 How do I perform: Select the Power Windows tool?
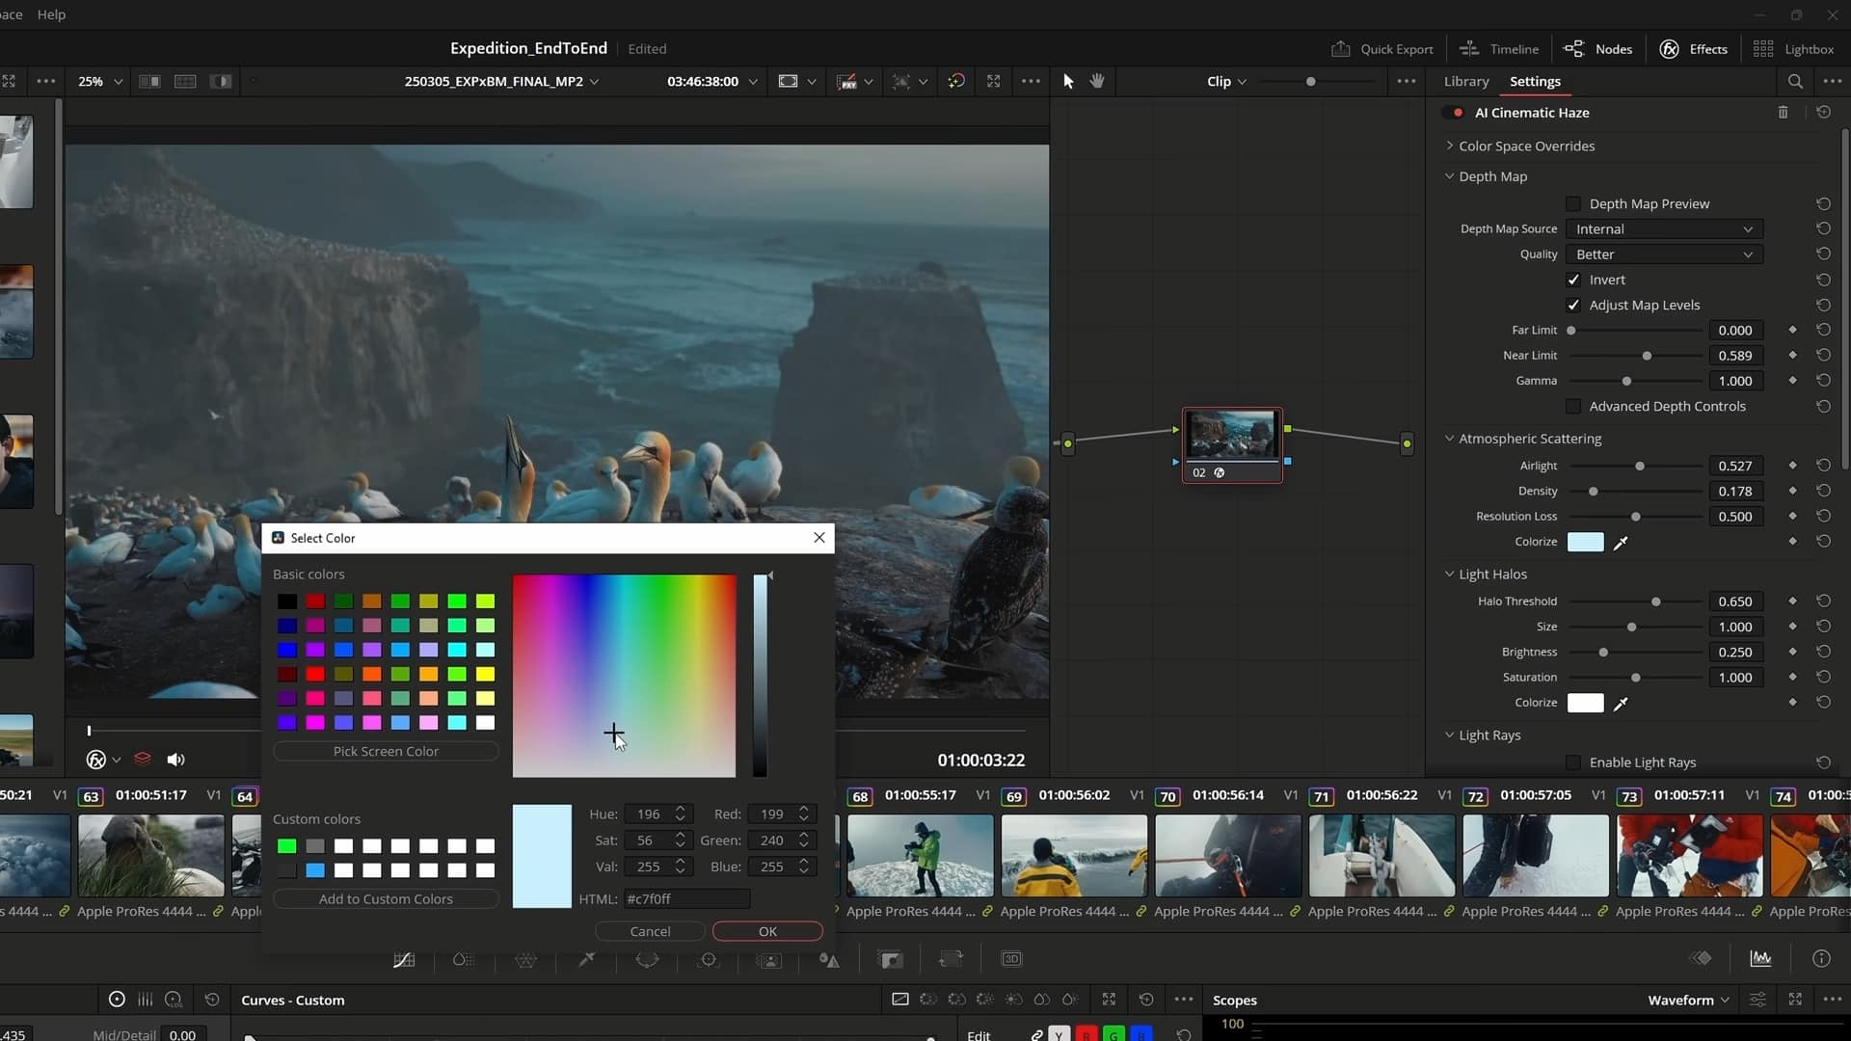pos(648,959)
